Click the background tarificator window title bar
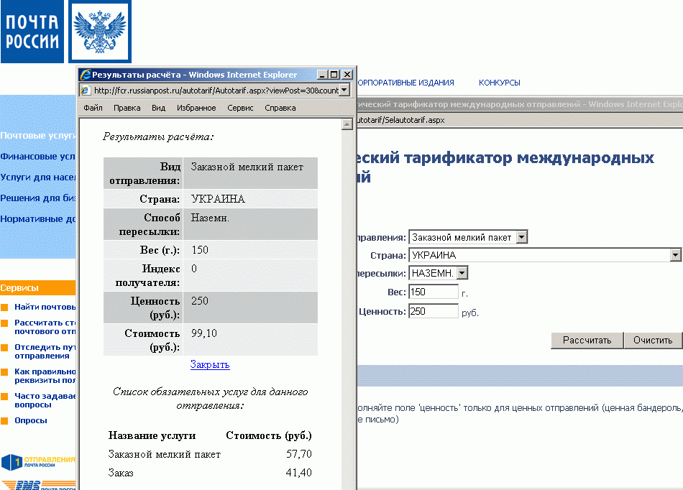 click(x=520, y=104)
